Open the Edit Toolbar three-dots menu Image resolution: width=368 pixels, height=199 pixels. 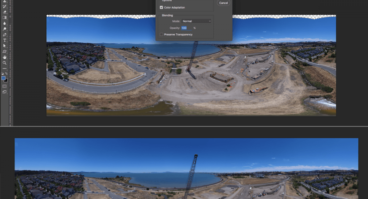pyautogui.click(x=4, y=69)
